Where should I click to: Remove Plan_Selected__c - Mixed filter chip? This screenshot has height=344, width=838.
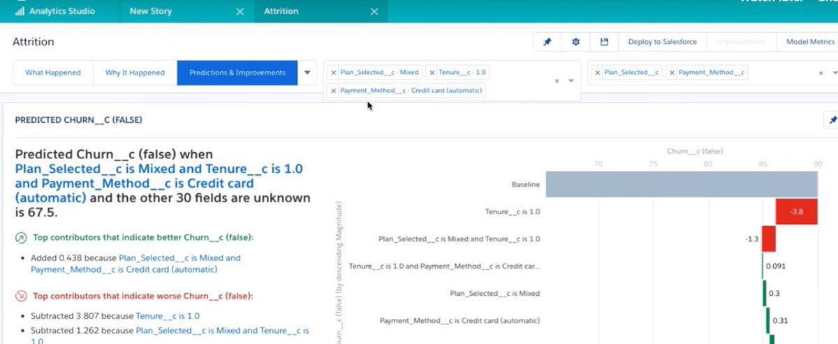334,73
